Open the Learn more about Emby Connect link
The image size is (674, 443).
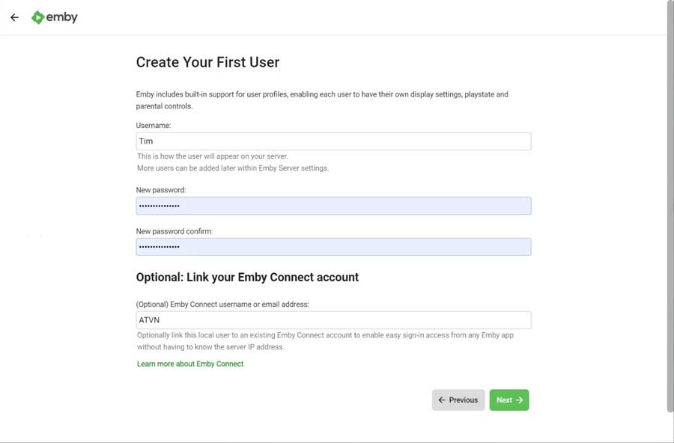click(190, 364)
